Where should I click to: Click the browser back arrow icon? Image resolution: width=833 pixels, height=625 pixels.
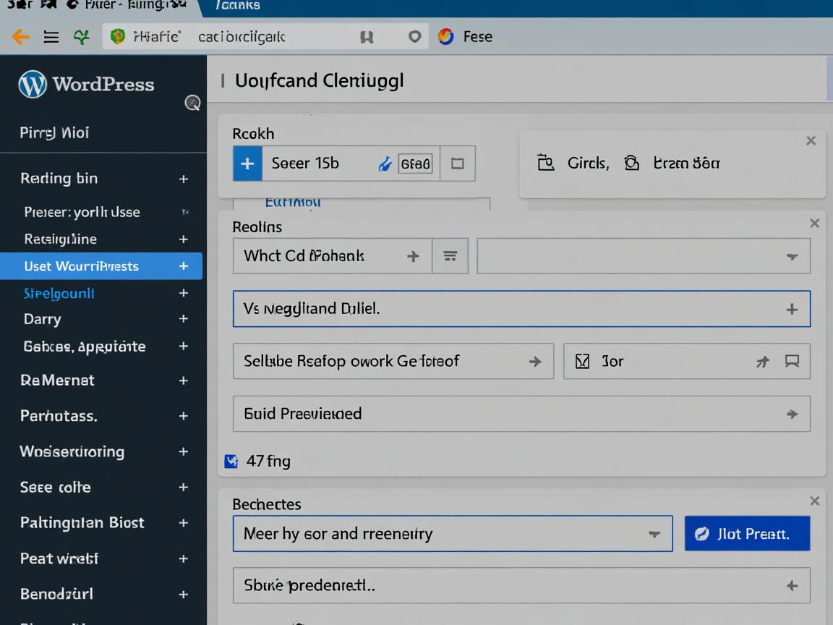20,37
